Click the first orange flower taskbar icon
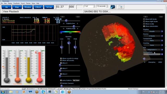 (37, 92)
